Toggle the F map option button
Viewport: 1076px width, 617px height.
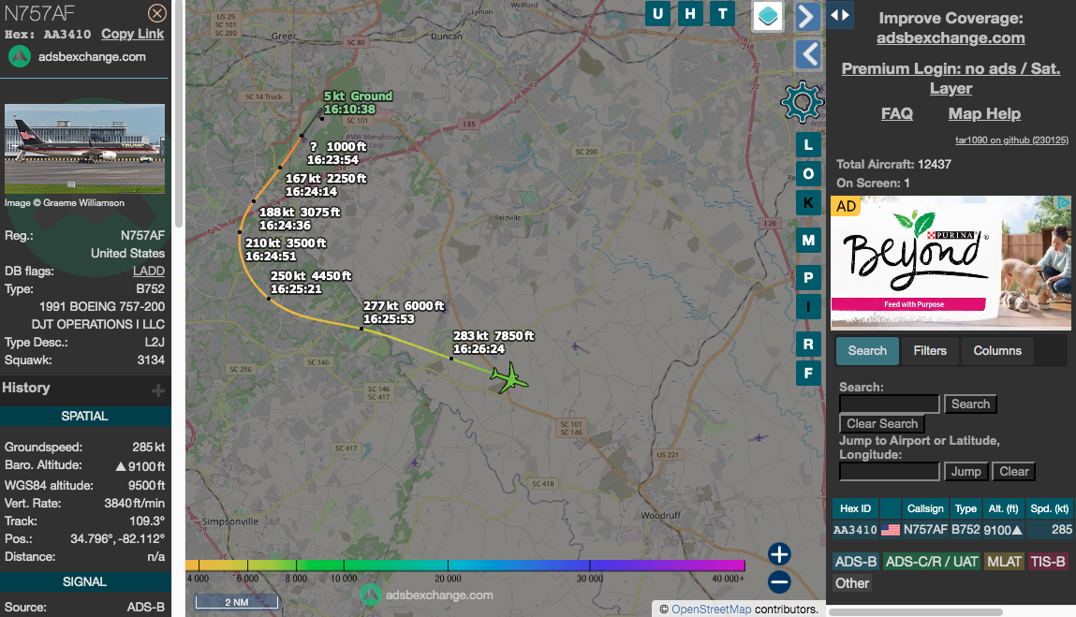coord(808,374)
